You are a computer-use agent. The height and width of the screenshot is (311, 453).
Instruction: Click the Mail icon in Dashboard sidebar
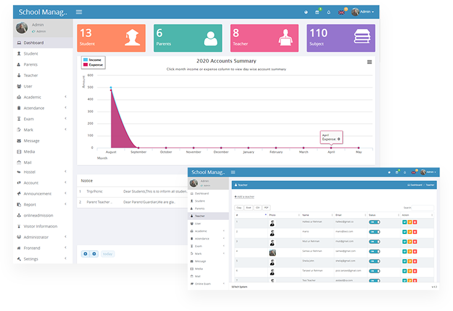tap(19, 162)
